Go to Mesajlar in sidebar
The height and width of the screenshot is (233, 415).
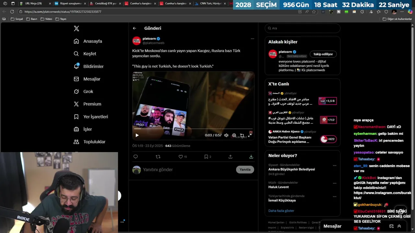pyautogui.click(x=87, y=79)
